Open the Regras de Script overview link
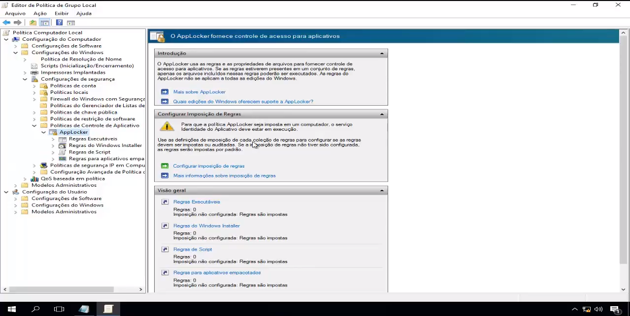The height and width of the screenshot is (316, 630). 193,250
